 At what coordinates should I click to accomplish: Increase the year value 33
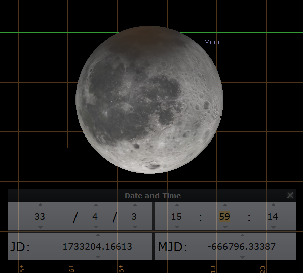click(40, 204)
